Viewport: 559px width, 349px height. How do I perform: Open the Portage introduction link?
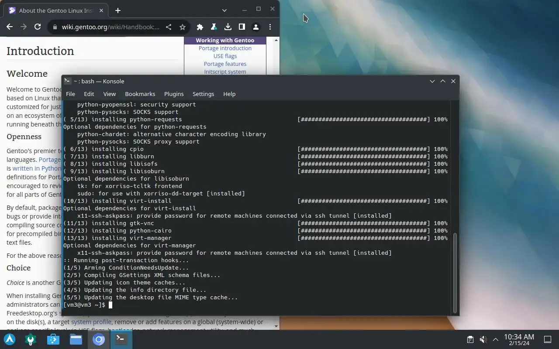tap(225, 48)
